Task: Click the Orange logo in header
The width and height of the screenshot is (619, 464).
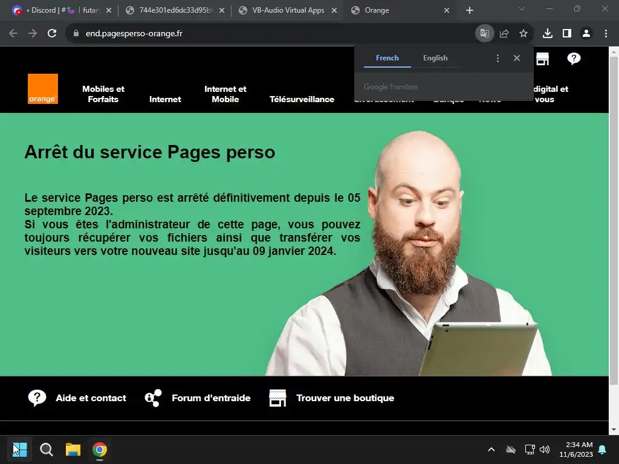Action: 43,89
